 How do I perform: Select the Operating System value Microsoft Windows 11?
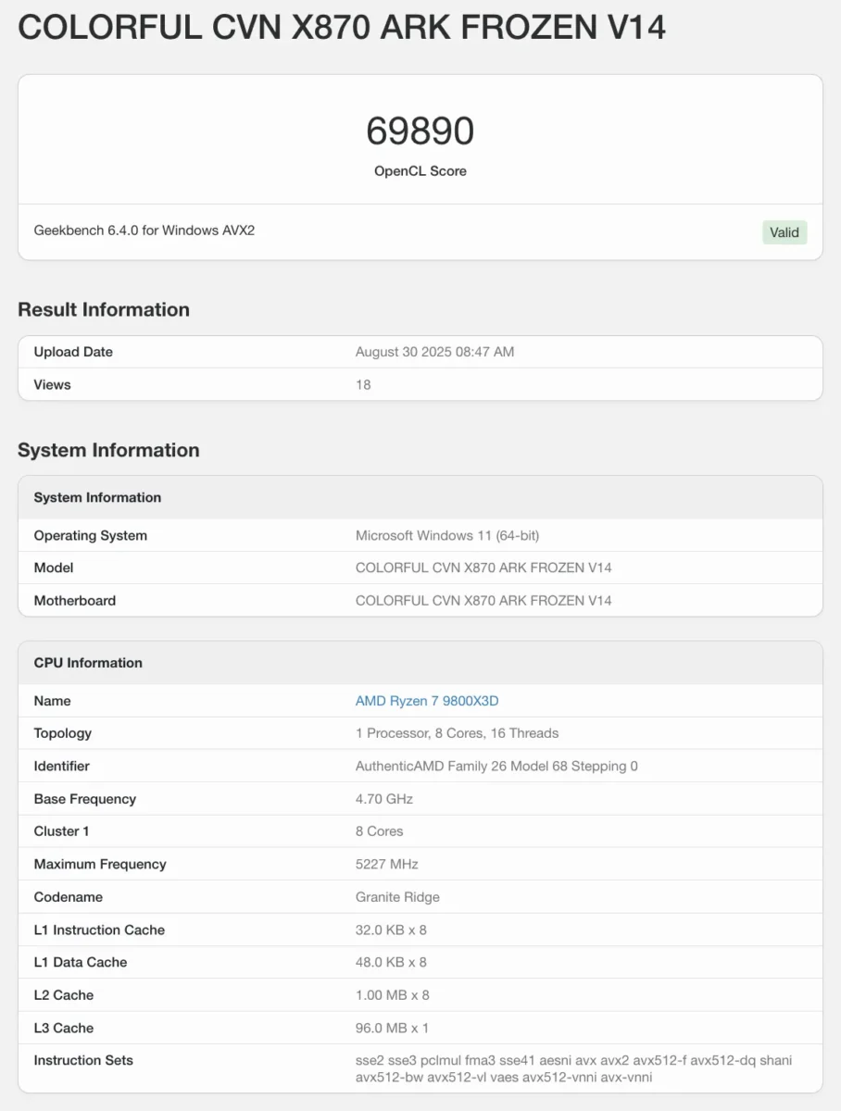pyautogui.click(x=447, y=535)
